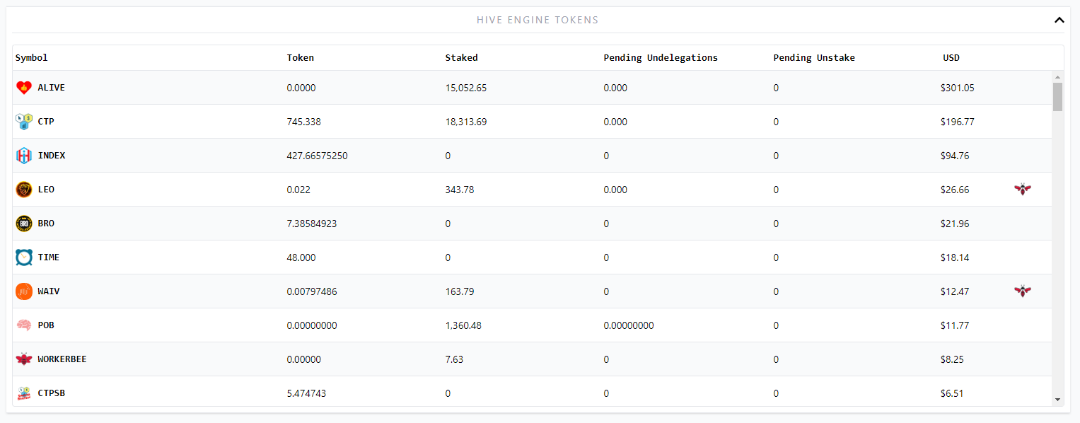Click Pending Undelegations column header

pyautogui.click(x=661, y=58)
